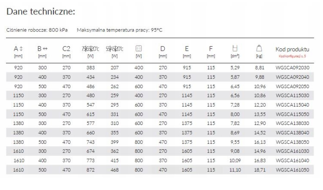Screen dimensions: 323x190
Task: Click the Dane techniczne heading
Action: [x=41, y=12]
